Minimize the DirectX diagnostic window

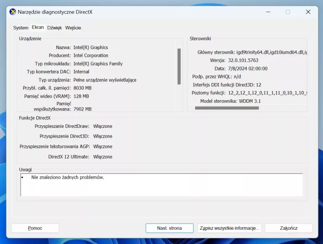tap(267, 12)
